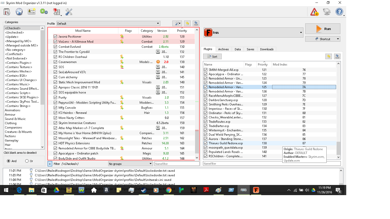Click the Sort plugins button
The height and width of the screenshot is (219, 390).
[212, 56]
